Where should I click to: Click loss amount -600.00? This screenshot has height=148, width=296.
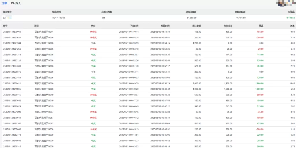(x=260, y=95)
